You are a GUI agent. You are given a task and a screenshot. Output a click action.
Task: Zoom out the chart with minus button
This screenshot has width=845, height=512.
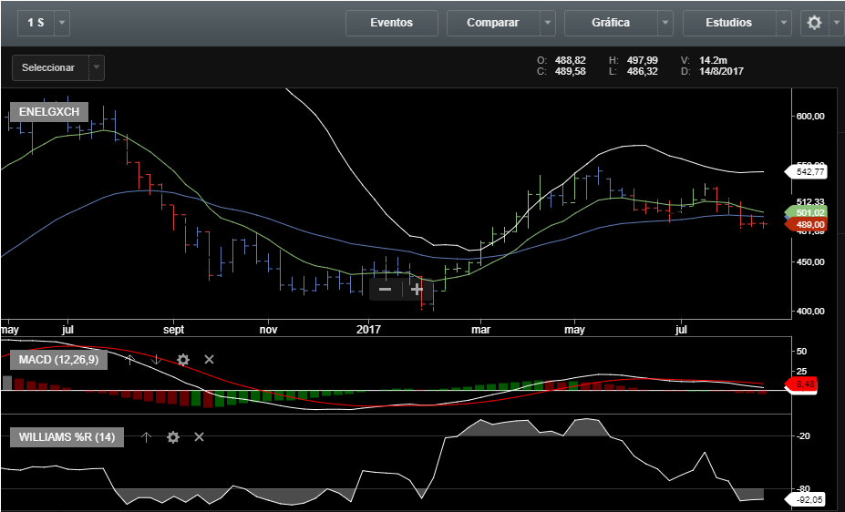(x=385, y=289)
